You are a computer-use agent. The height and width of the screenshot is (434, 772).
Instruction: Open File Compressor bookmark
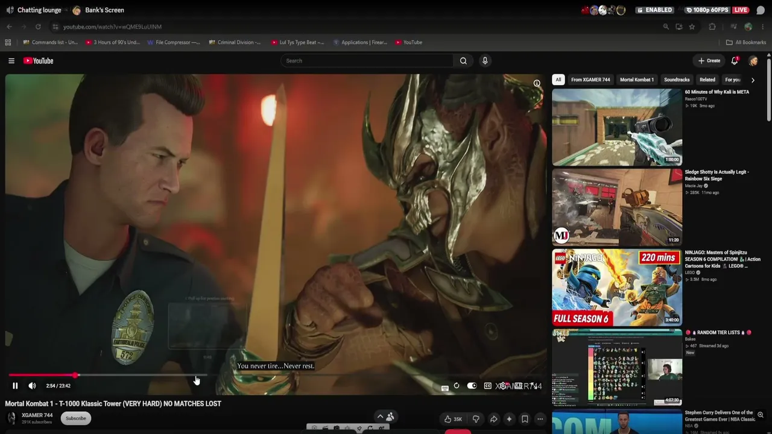174,42
